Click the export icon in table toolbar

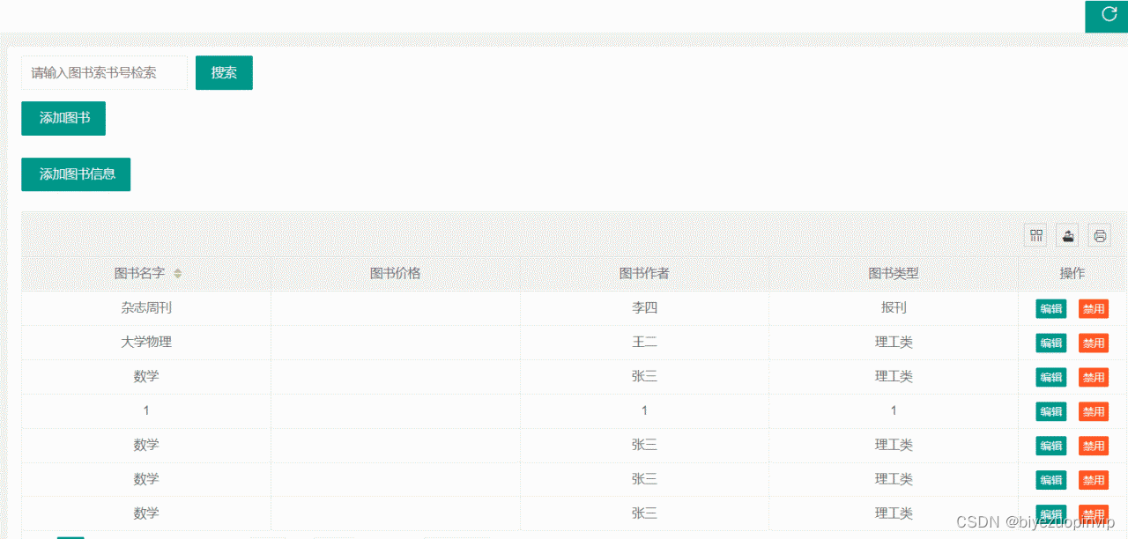(x=1068, y=235)
